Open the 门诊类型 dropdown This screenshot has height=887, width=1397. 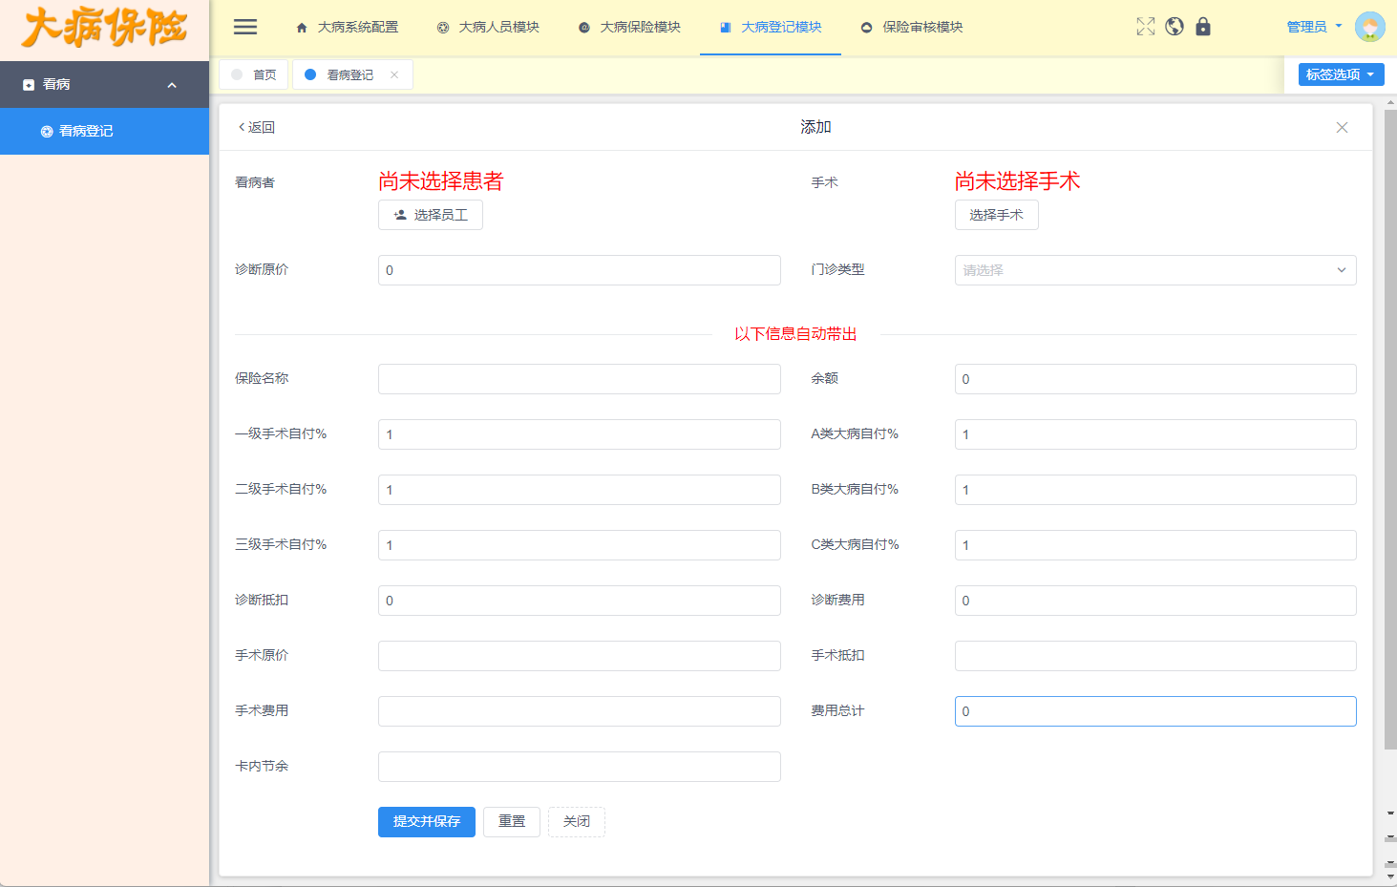tap(1154, 270)
